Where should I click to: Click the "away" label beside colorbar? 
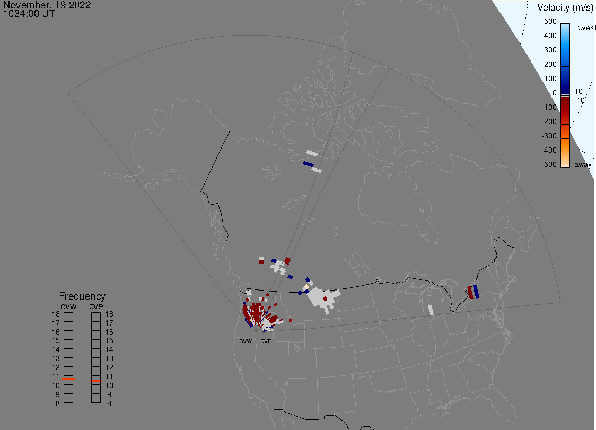583,165
